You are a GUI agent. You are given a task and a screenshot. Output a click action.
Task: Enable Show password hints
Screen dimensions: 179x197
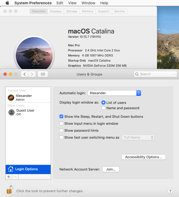(61, 130)
